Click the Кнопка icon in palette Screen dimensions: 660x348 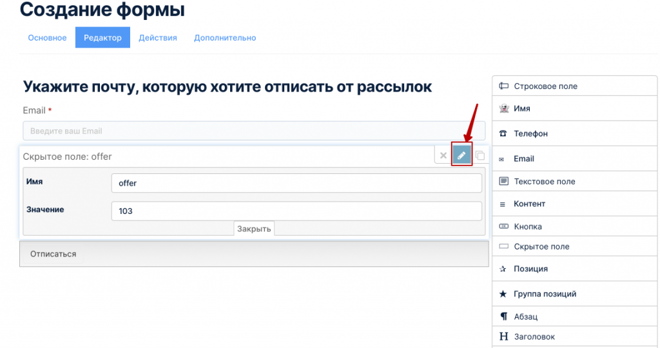pyautogui.click(x=503, y=226)
